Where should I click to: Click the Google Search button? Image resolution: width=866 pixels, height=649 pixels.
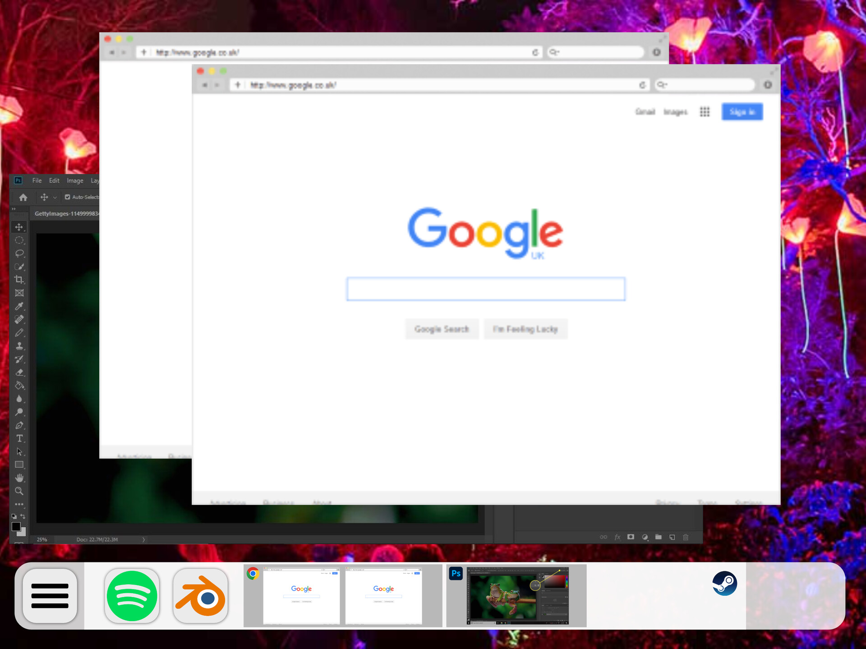click(x=442, y=329)
